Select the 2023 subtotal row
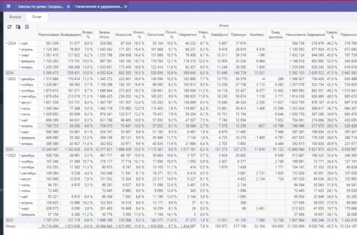Screen dimensions: 357x235 (181, 150)
